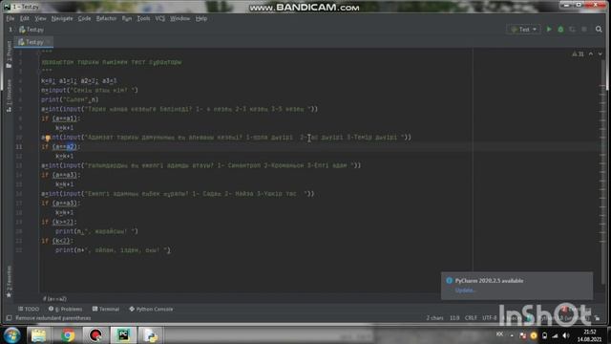
Task: Open Python app icon in the taskbar
Action: tap(151, 335)
